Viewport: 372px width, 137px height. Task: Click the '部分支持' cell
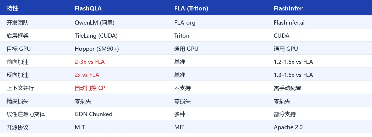(285, 114)
